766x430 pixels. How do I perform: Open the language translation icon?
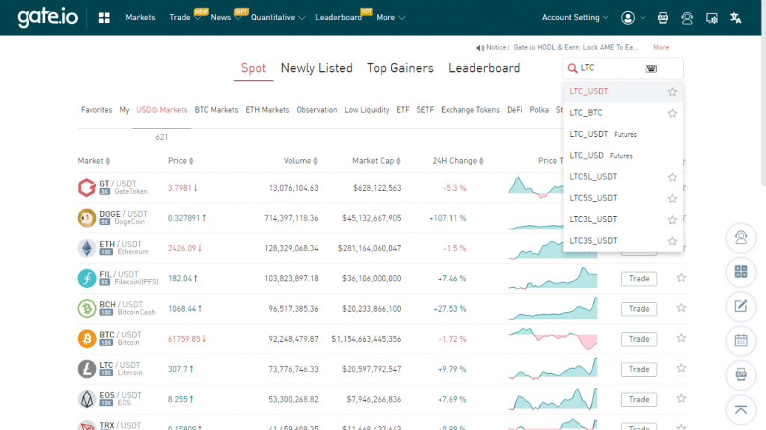pos(736,18)
